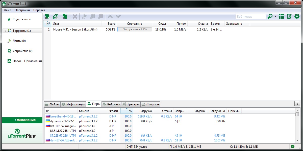Viewport: 303px width, 151px height.
Task: Click the µTorrentPlus logo
Action: pyautogui.click(x=22, y=133)
